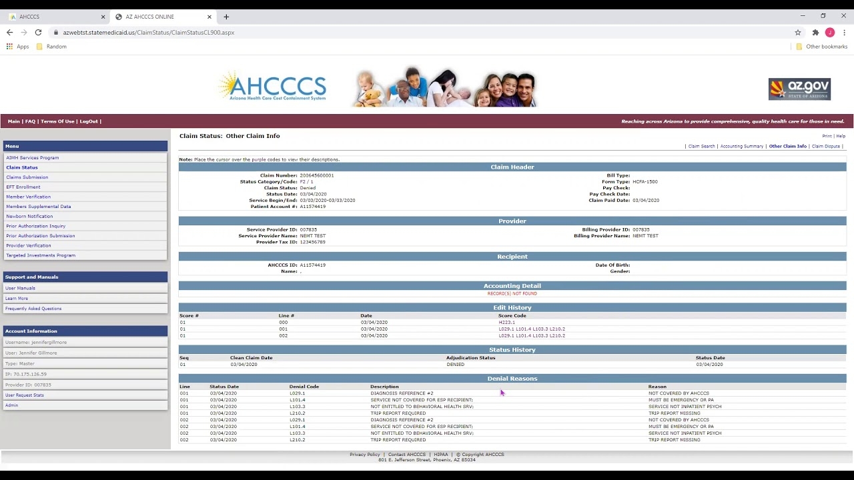Image resolution: width=854 pixels, height=480 pixels.
Task: Open the FAQ from the top menu
Action: (30, 121)
